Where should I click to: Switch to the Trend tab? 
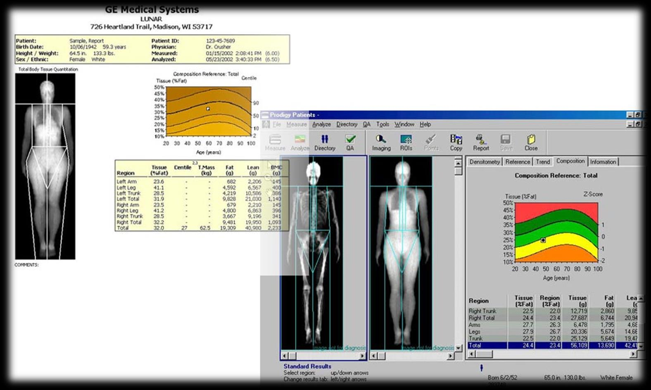point(543,162)
